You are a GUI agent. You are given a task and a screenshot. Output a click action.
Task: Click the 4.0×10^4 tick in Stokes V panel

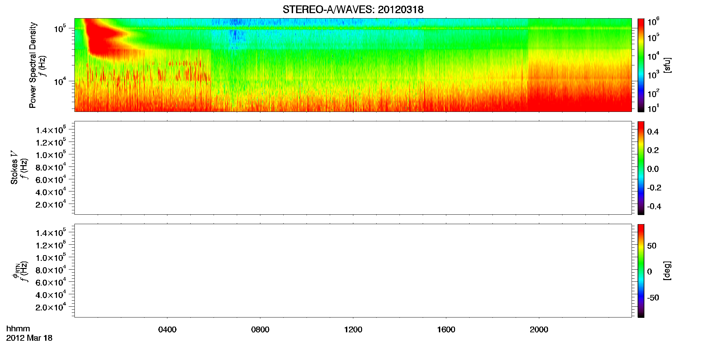click(51, 191)
